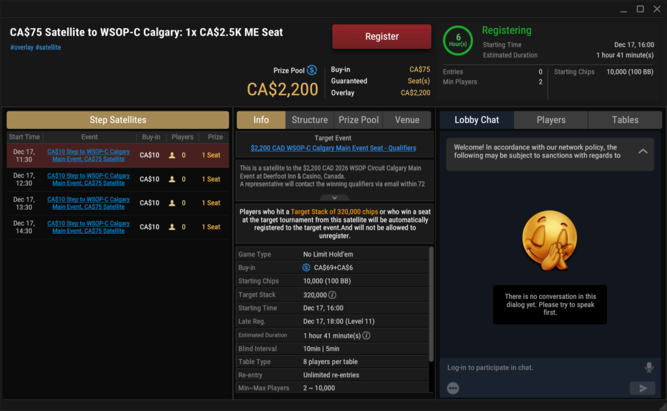Show the Players tab

(551, 120)
